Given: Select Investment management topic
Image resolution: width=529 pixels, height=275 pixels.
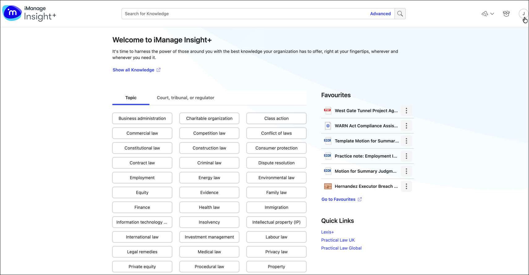Looking at the screenshot, I should (209, 237).
